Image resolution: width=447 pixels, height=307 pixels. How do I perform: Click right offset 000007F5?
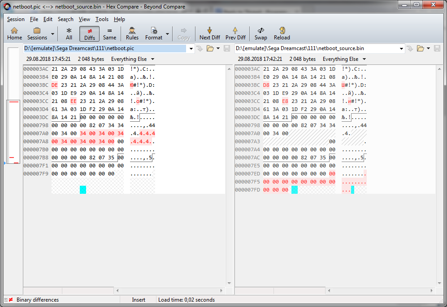coord(247,182)
